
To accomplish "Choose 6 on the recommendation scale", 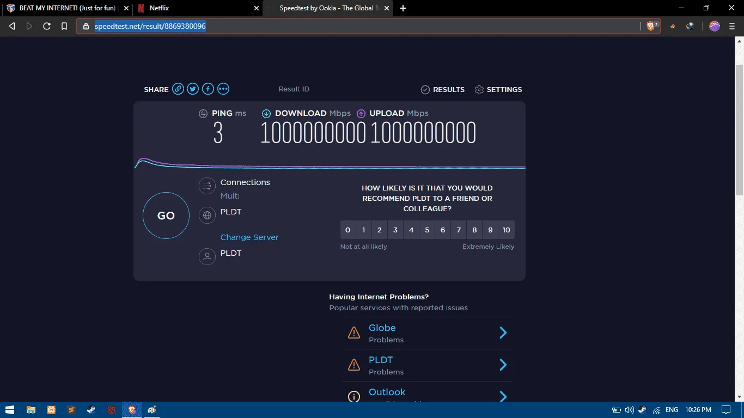I will 443,230.
